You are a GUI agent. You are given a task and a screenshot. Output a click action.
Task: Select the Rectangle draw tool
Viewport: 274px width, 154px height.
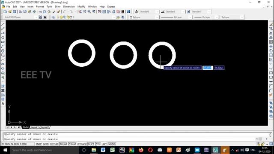point(3,42)
